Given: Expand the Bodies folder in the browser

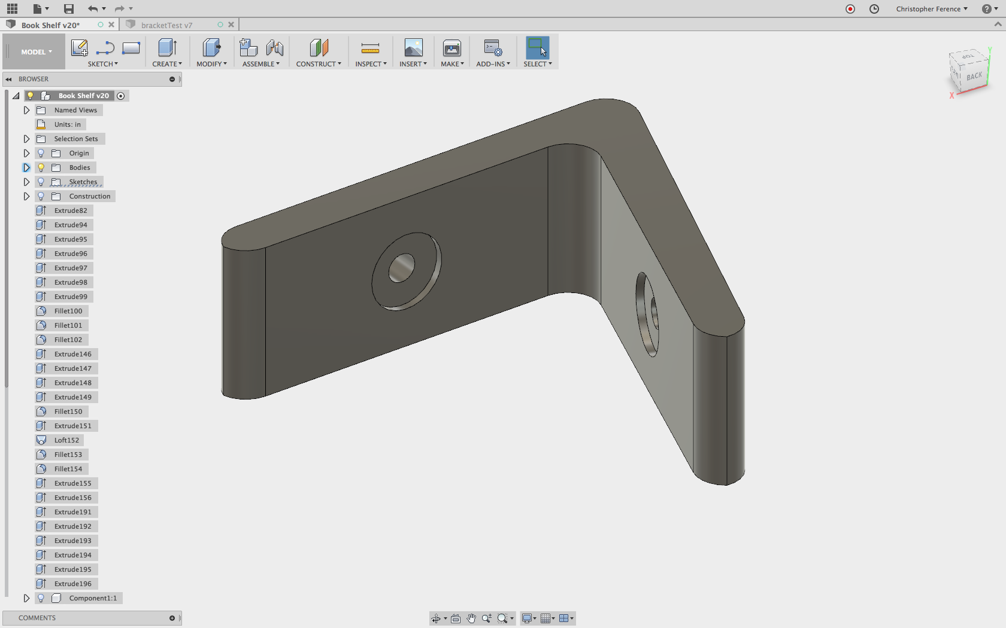Looking at the screenshot, I should click(26, 167).
